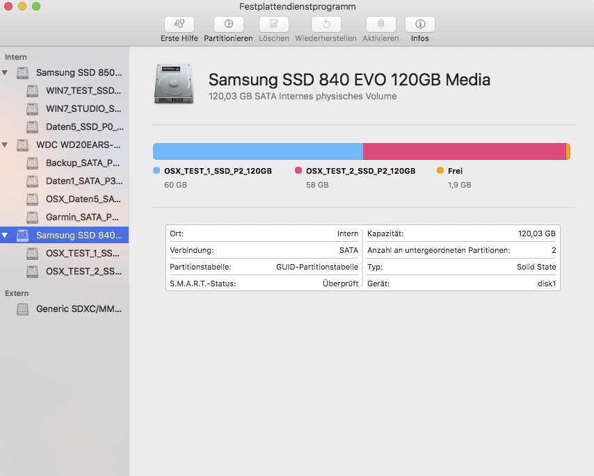594x476 pixels.
Task: Click the Partitionieren toolbar label
Action: (x=228, y=39)
